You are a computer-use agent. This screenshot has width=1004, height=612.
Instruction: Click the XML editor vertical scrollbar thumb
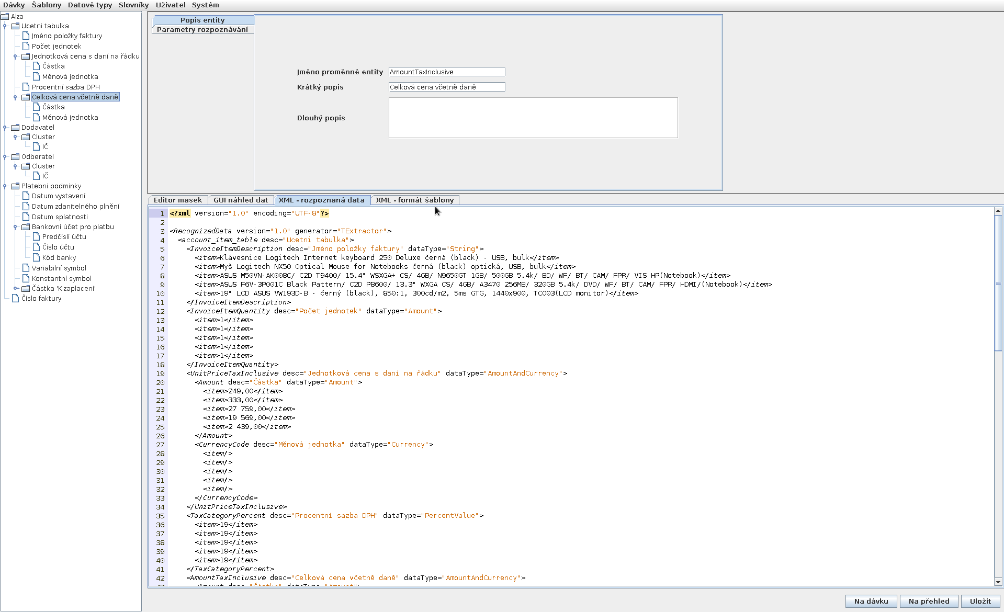pos(998,283)
